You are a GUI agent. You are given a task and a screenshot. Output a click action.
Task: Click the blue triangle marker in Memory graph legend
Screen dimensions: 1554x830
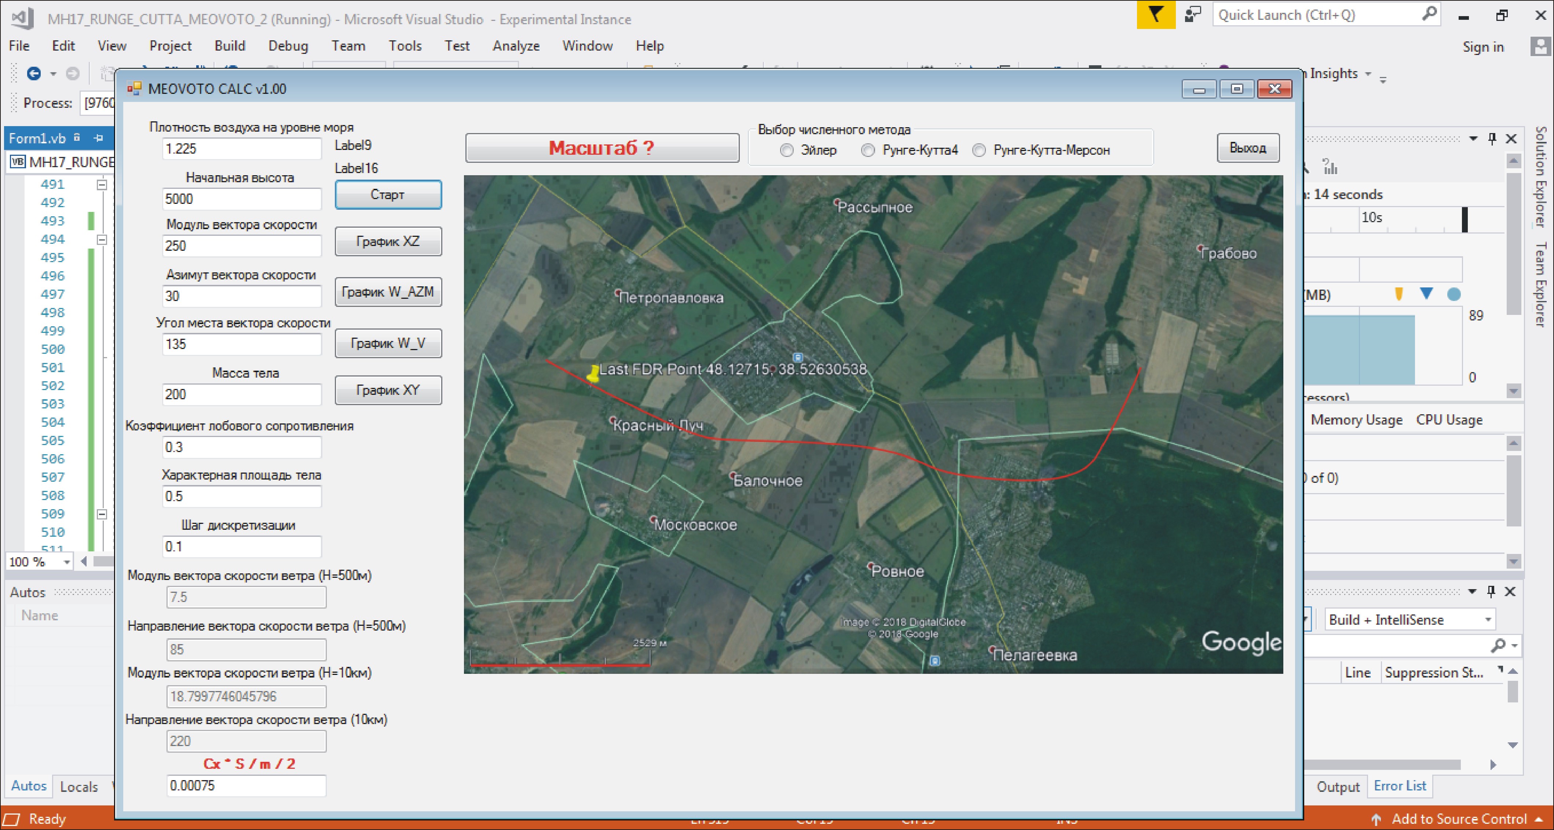click(x=1426, y=293)
